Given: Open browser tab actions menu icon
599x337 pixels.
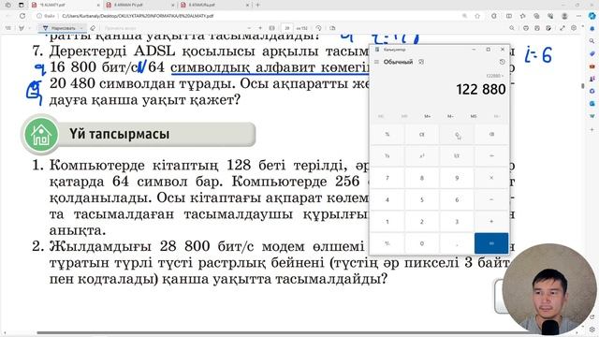Looking at the screenshot, I should pyautogui.click(x=21, y=5).
